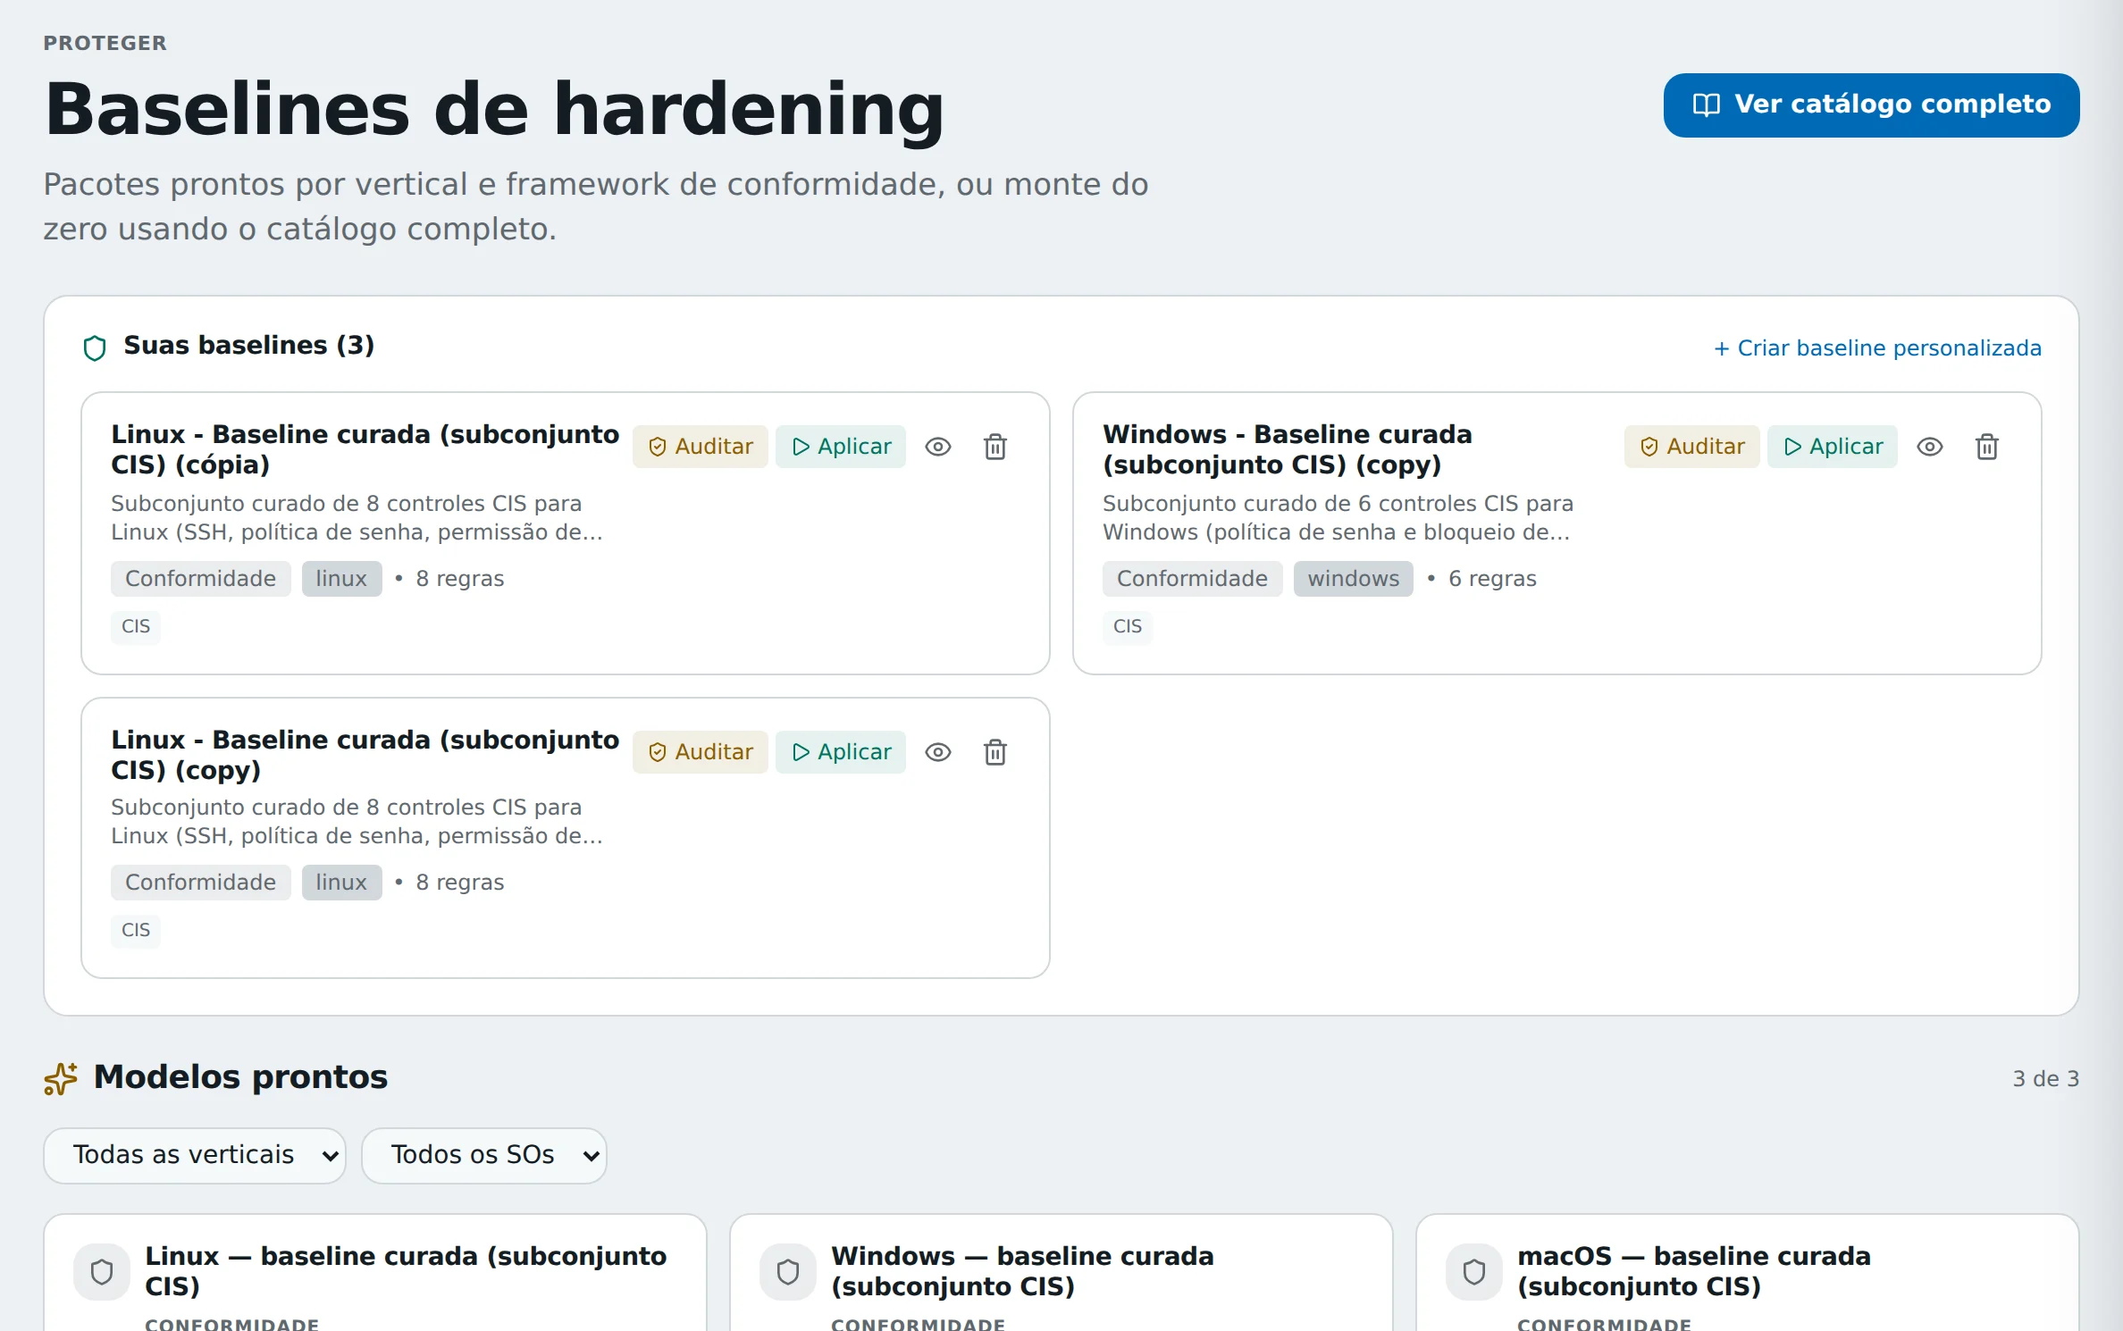The image size is (2123, 1331).
Task: Apply the Windows baseline (copy)
Action: tap(1833, 447)
